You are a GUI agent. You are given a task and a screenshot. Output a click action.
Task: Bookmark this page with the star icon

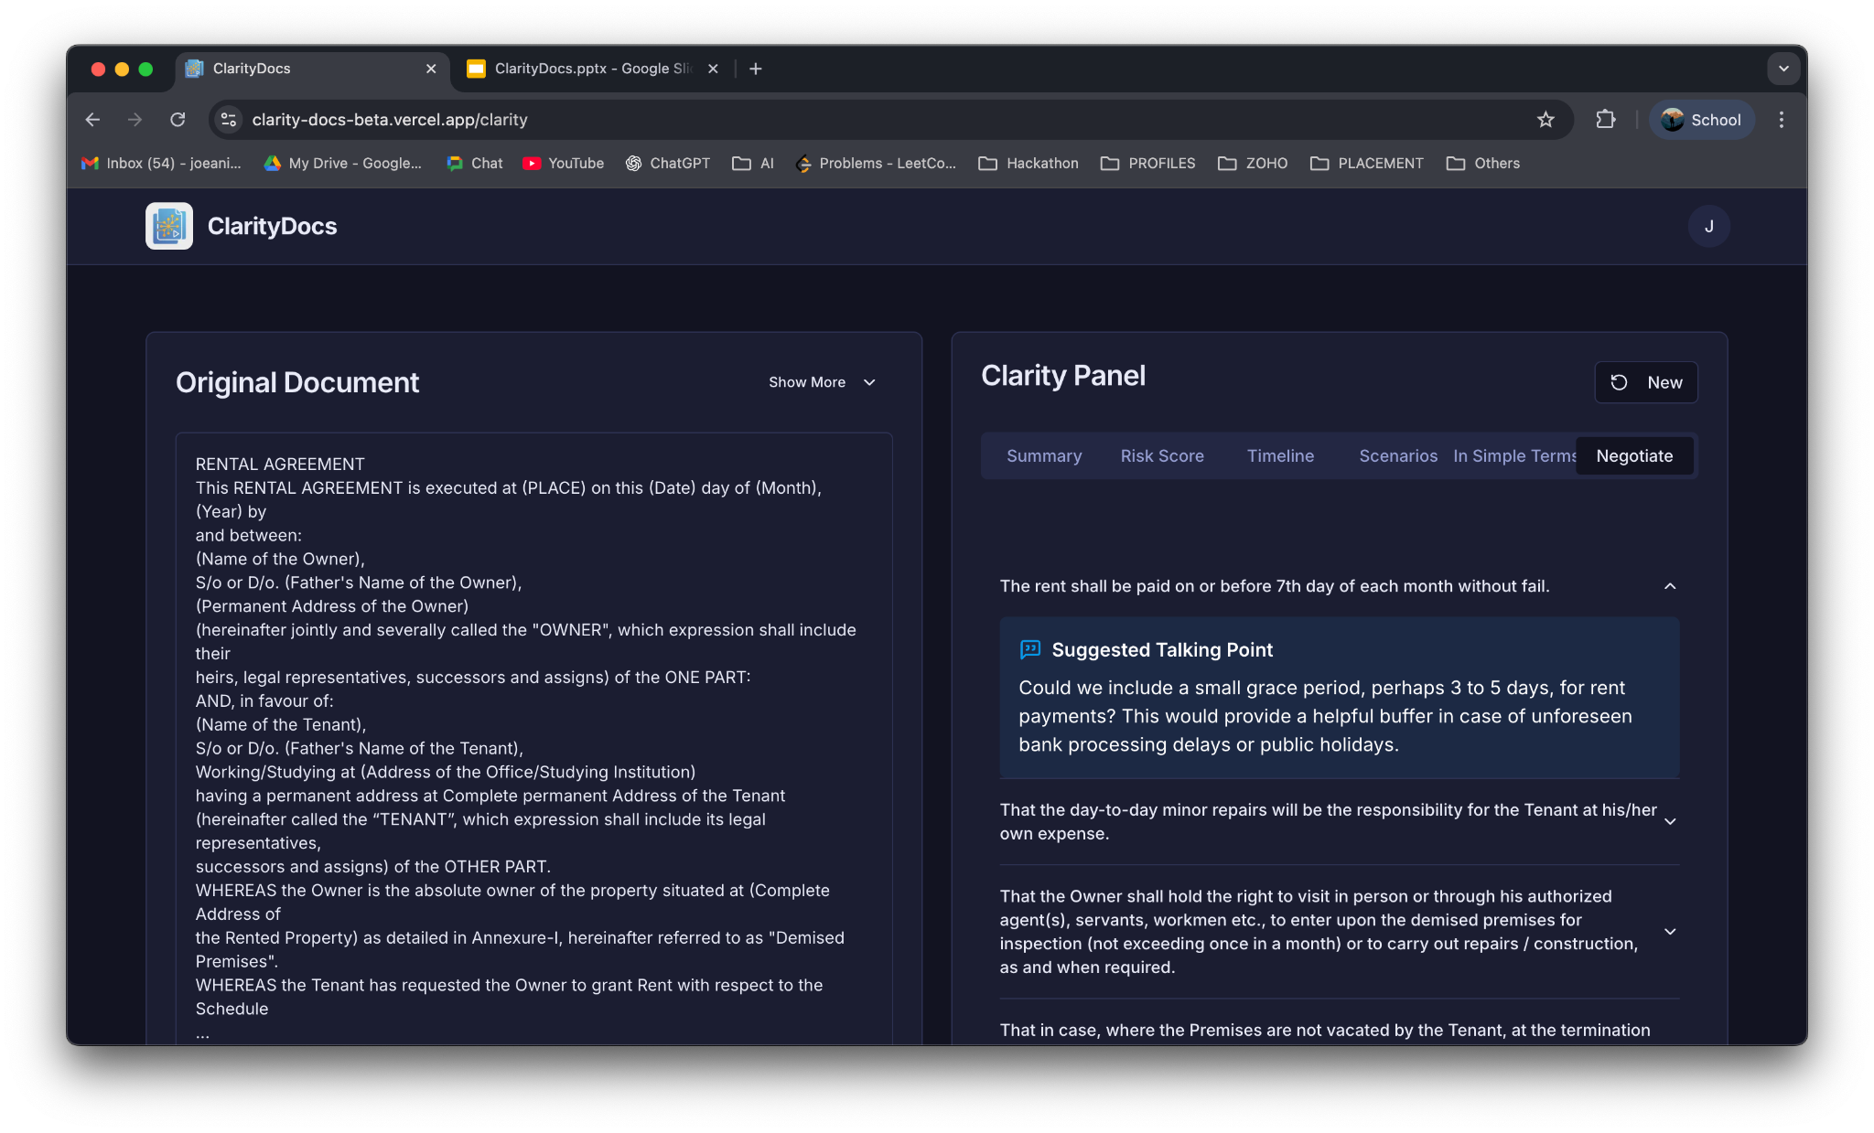(x=1546, y=120)
